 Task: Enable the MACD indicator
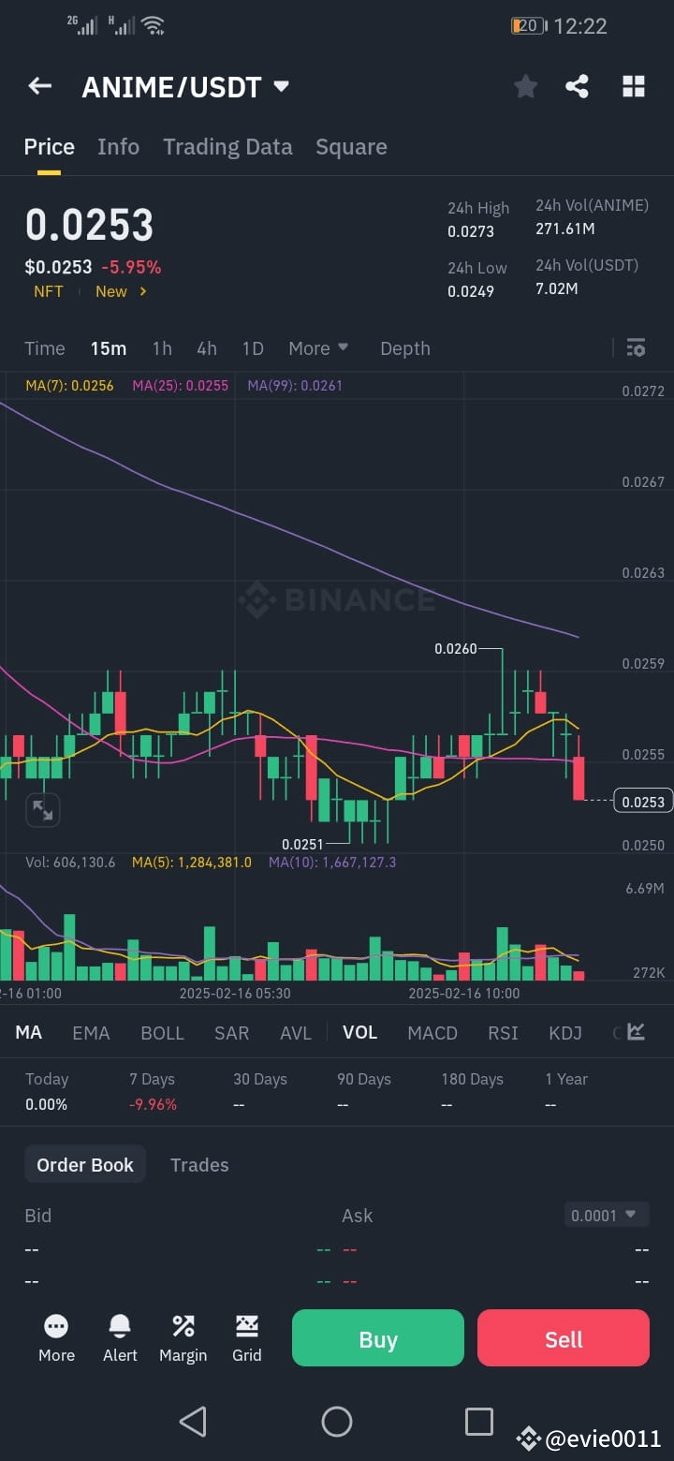[432, 1032]
